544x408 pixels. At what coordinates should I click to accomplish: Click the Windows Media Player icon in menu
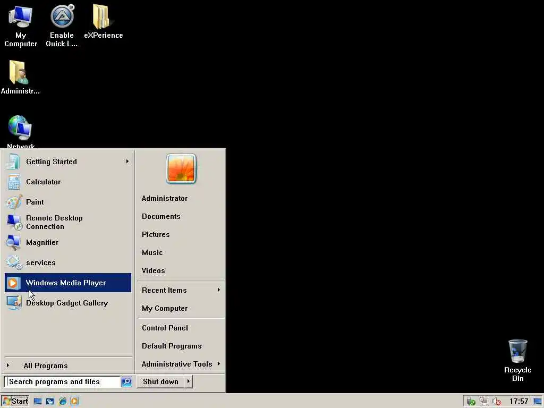pos(13,283)
